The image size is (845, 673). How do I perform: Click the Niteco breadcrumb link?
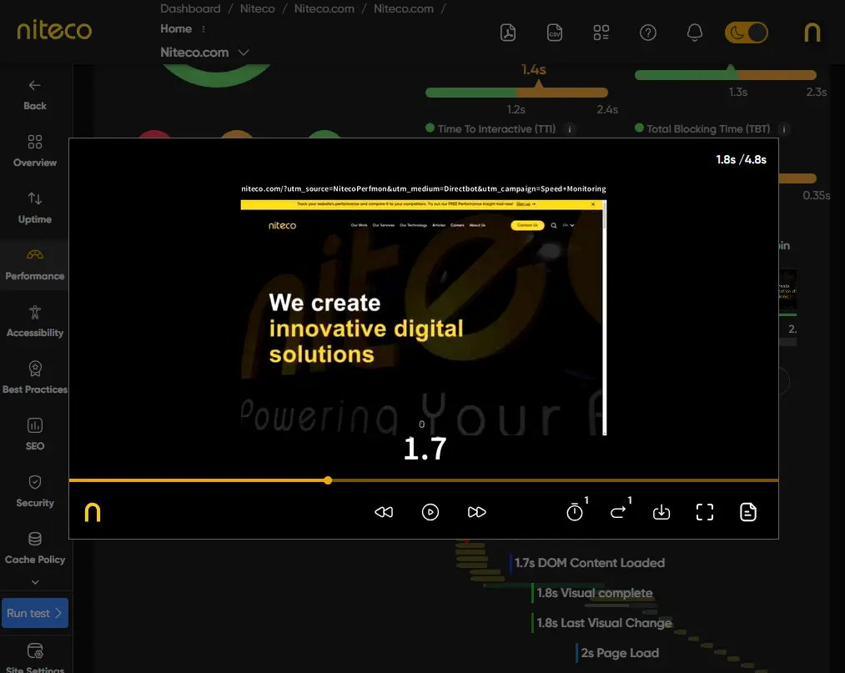tap(257, 8)
